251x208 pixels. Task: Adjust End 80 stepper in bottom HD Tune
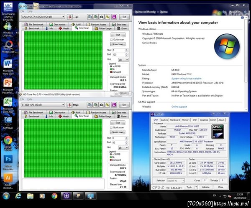(126, 142)
